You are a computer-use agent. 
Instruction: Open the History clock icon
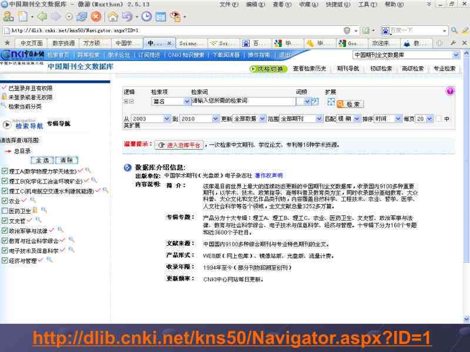(x=146, y=16)
